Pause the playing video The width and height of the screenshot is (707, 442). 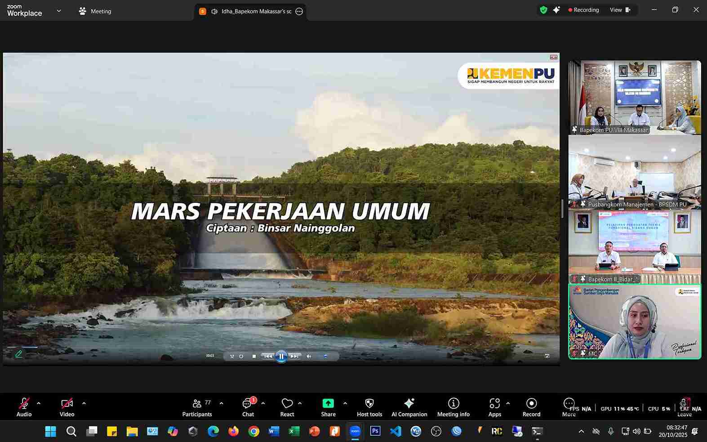pyautogui.click(x=281, y=356)
